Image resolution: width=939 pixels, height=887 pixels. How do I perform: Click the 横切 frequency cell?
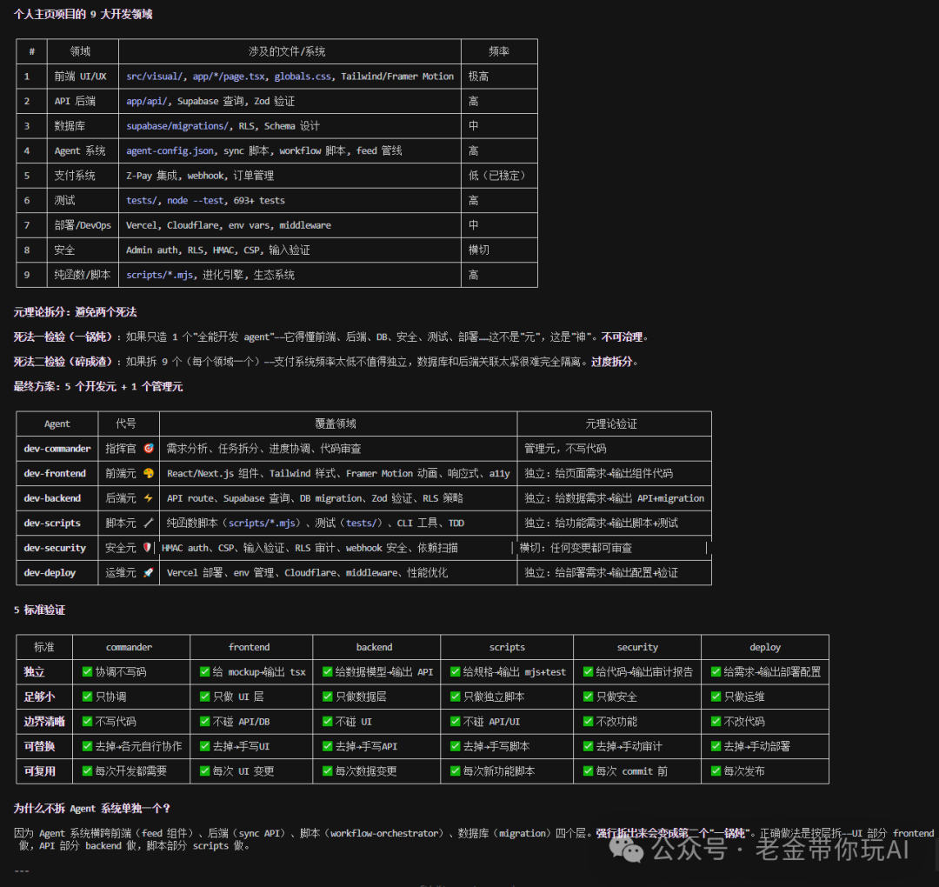(499, 250)
